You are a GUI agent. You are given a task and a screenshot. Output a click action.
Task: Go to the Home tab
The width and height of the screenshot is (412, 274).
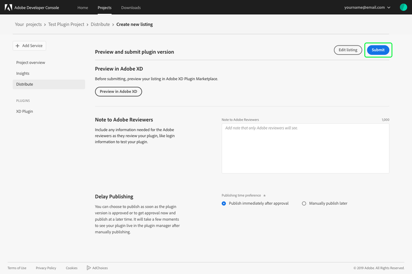pos(83,8)
